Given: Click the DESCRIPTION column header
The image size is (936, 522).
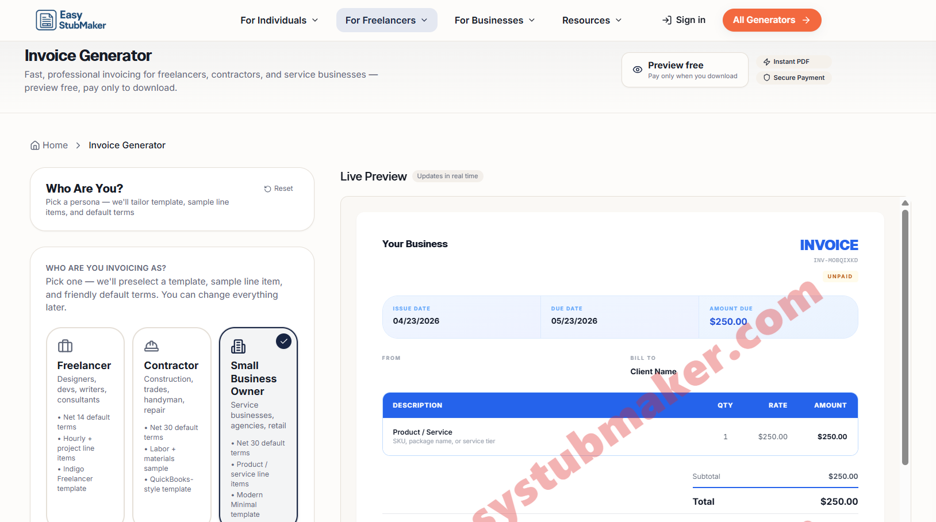Looking at the screenshot, I should pyautogui.click(x=417, y=405).
